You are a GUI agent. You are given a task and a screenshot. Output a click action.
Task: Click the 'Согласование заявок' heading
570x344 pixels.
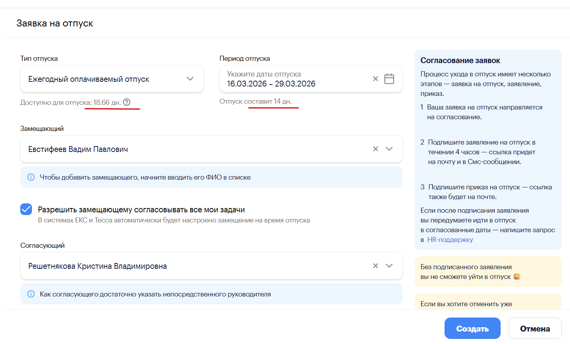point(460,60)
